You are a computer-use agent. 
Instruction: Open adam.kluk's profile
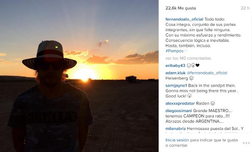pyautogui.click(x=175, y=73)
